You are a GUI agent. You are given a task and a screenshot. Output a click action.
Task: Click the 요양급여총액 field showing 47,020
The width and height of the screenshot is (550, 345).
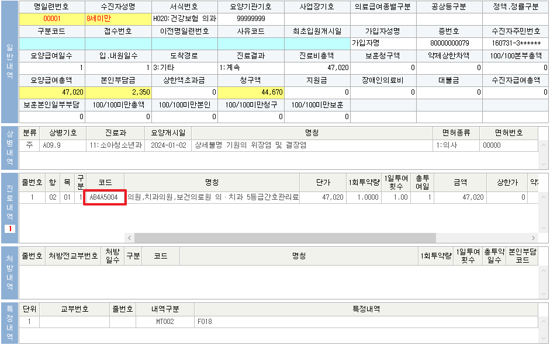click(51, 92)
